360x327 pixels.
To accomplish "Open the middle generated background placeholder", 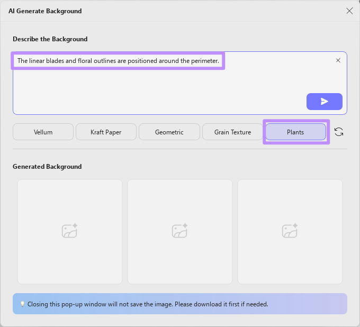I will pos(180,232).
